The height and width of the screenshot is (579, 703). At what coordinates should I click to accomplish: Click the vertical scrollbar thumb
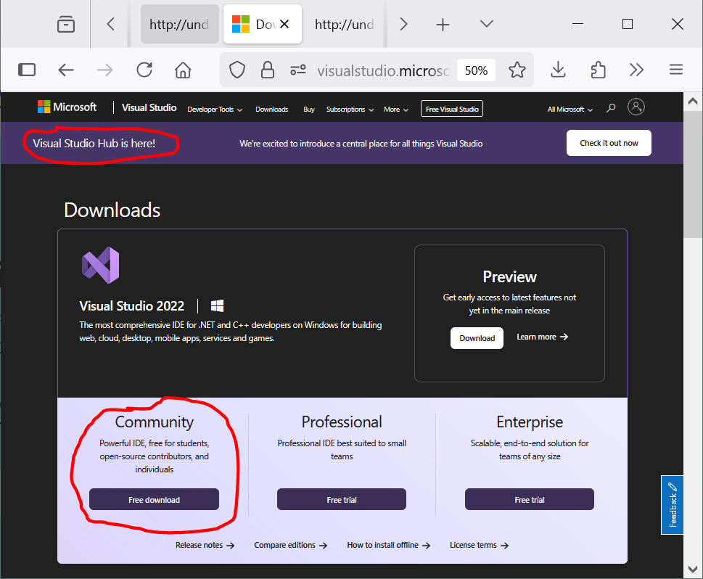coord(693,174)
